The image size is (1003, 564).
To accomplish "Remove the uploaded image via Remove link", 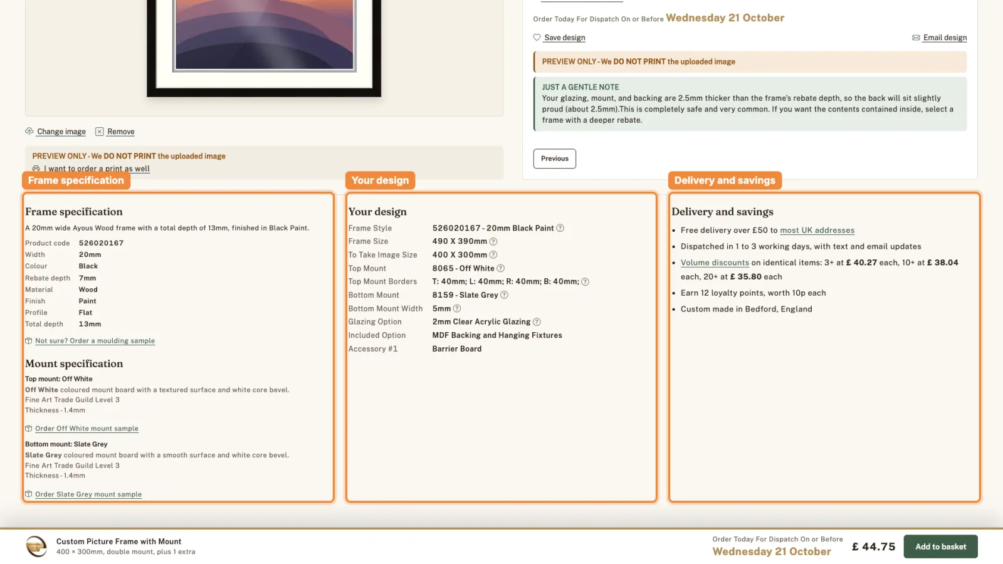I will pos(121,132).
